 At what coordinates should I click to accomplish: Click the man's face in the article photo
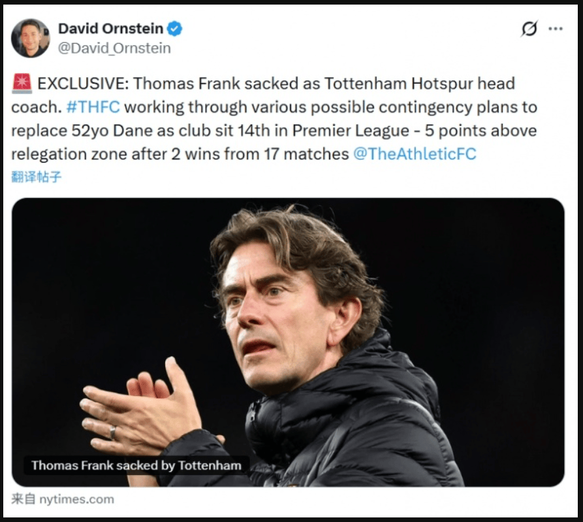pos(272,320)
